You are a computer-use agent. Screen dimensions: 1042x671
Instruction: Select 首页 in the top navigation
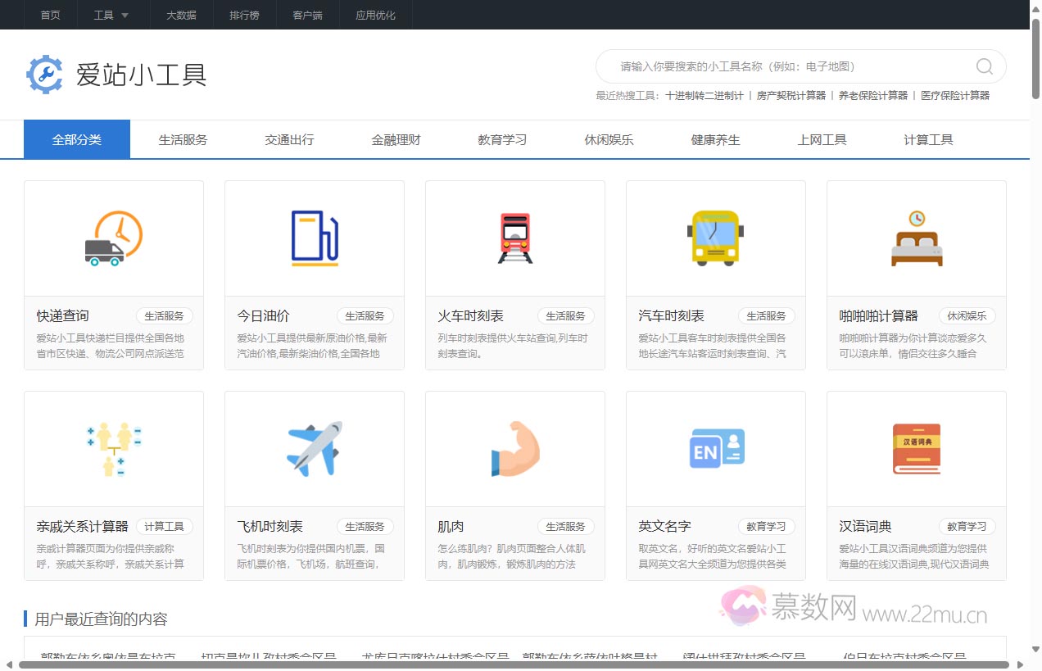pyautogui.click(x=49, y=14)
